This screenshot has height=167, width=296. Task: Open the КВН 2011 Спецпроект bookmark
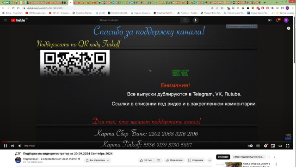[x=59, y=13]
